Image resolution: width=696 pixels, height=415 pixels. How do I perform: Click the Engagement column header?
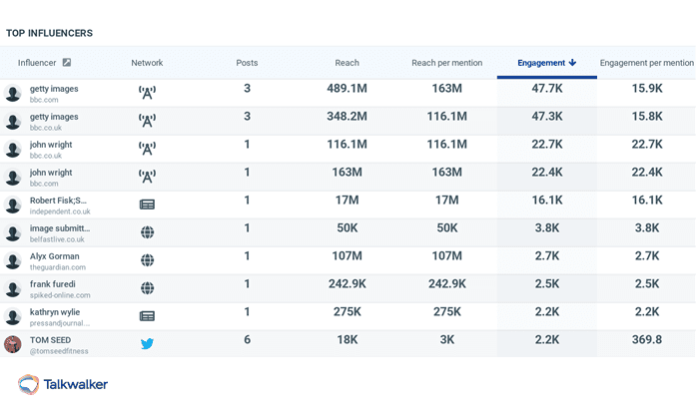coord(547,63)
